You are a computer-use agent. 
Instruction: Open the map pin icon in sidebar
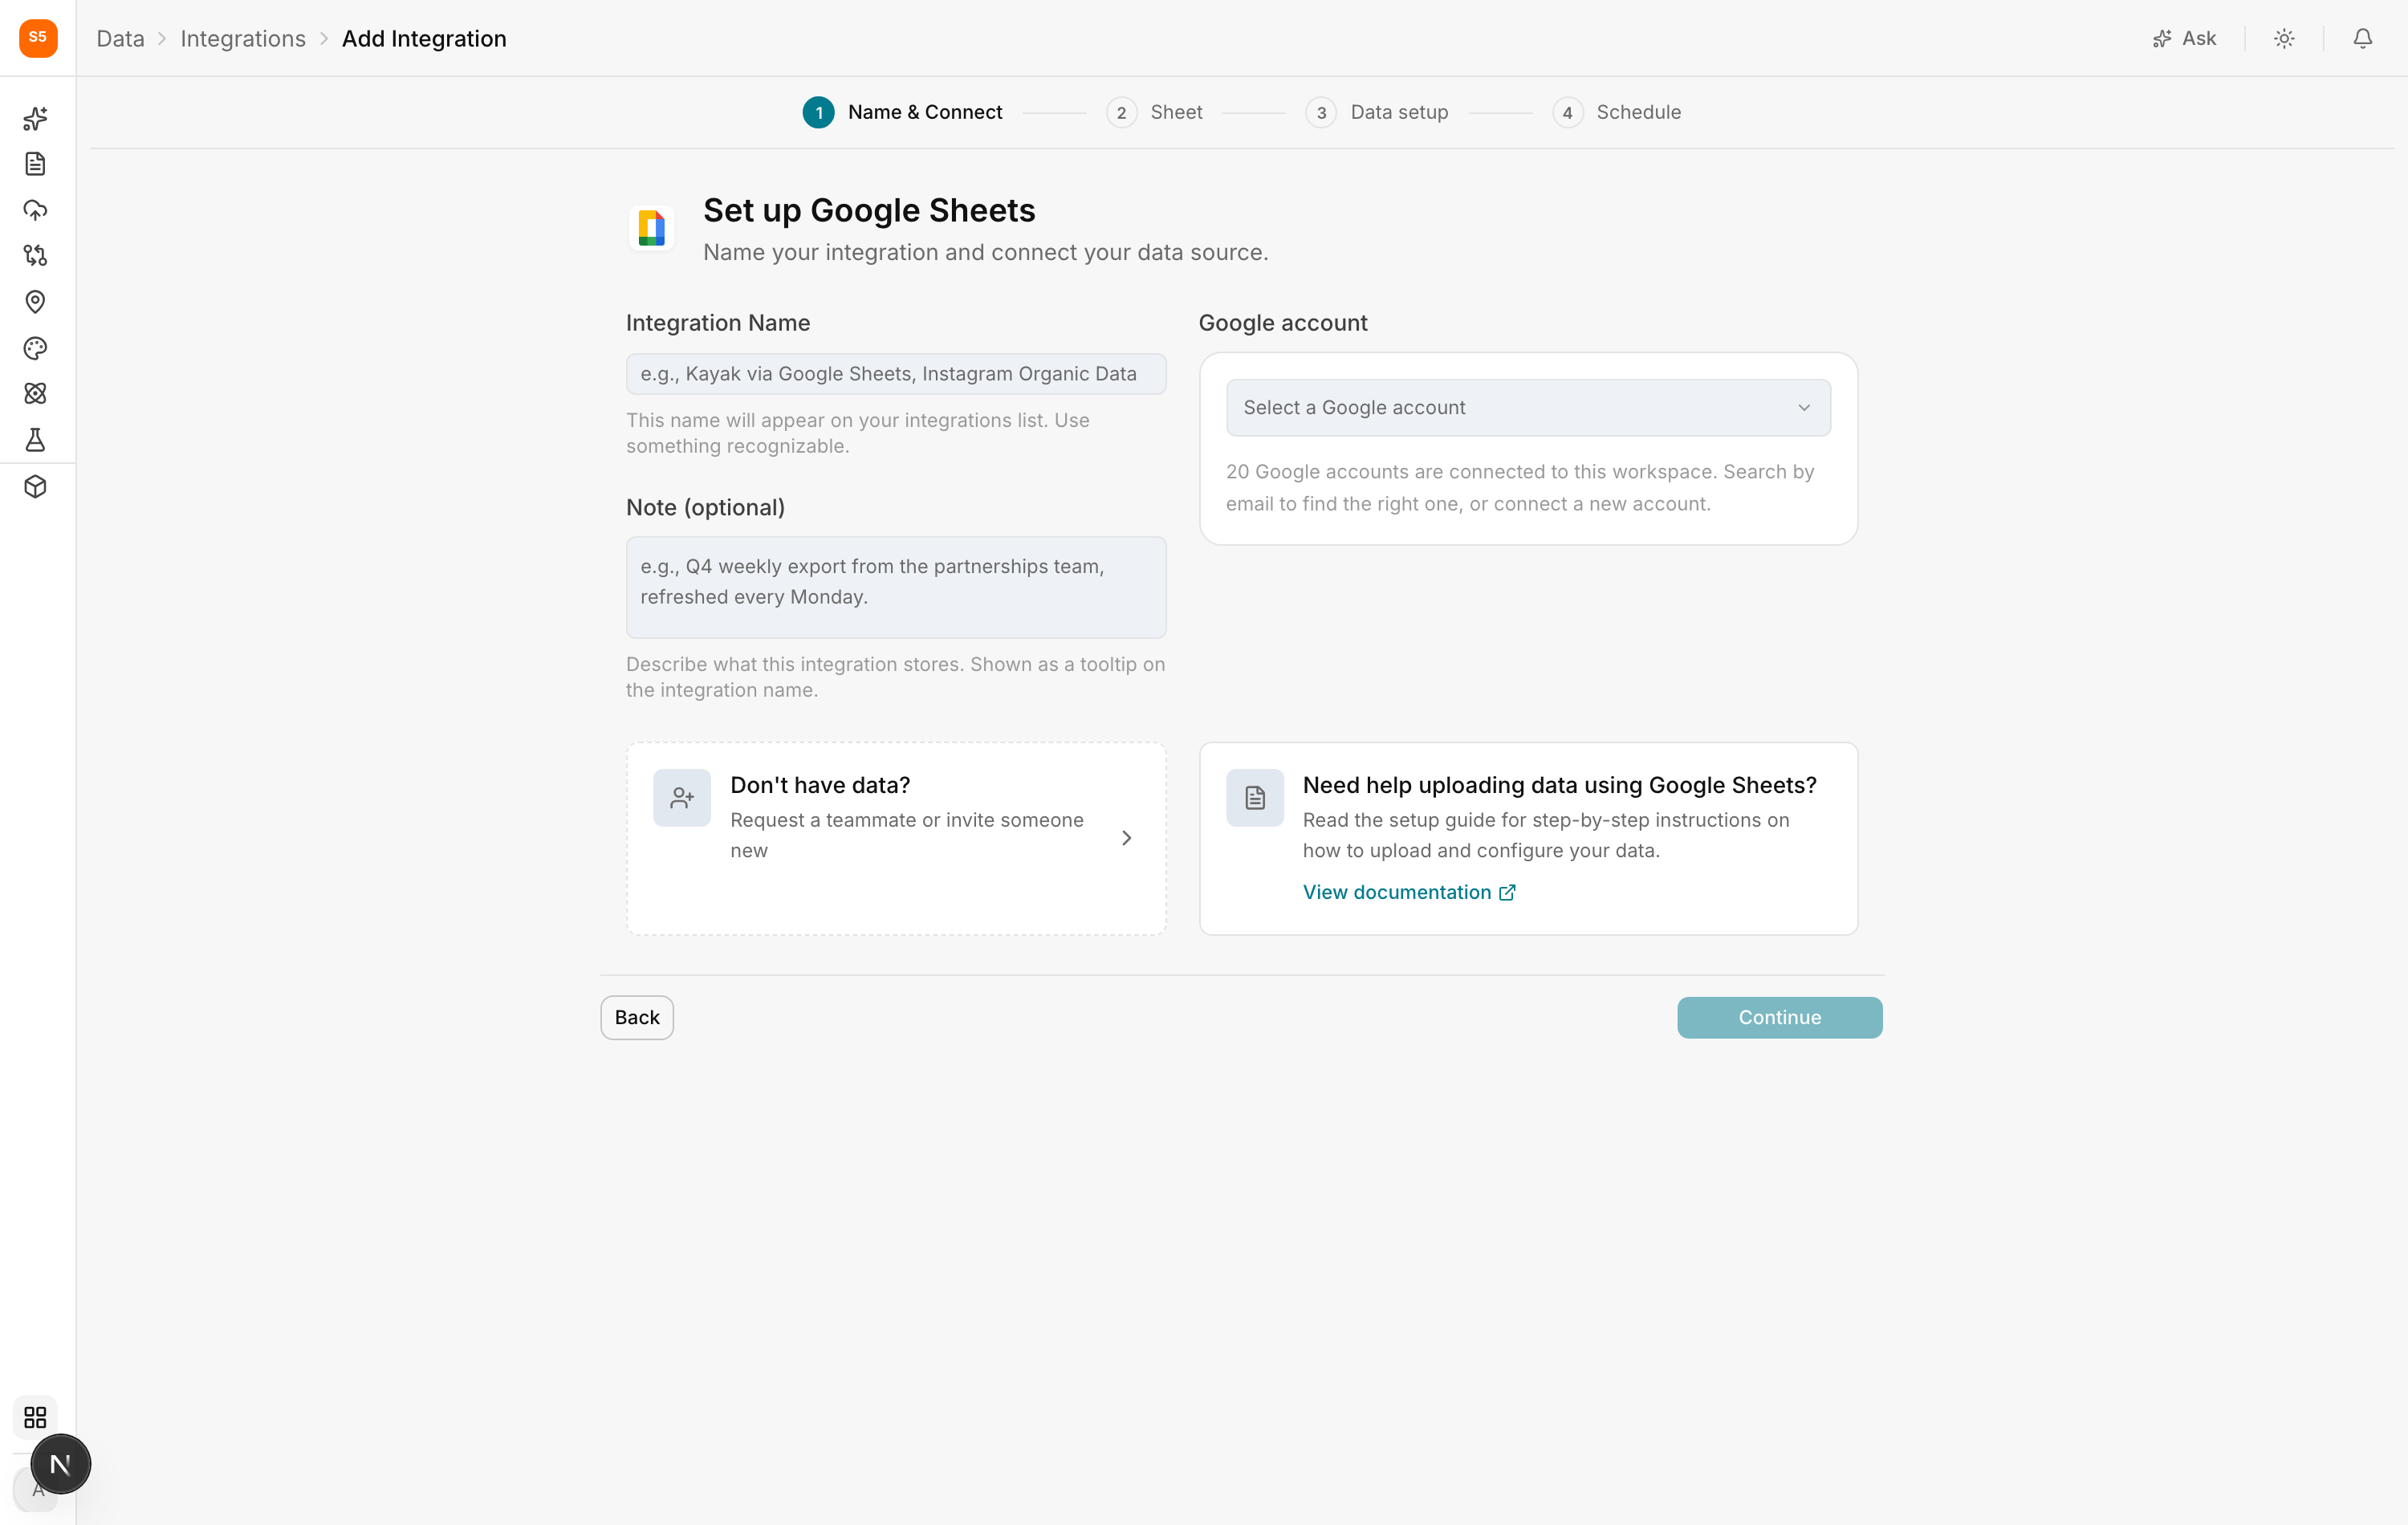coord(35,302)
